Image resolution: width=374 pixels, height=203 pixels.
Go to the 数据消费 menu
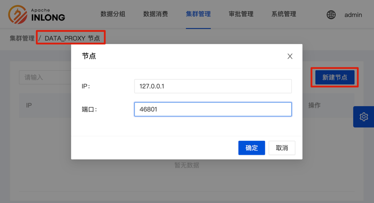[x=155, y=14]
